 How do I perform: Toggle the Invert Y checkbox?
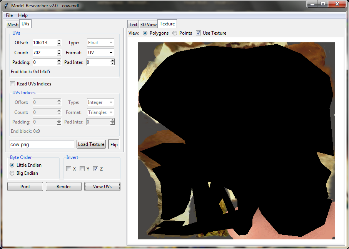[x=82, y=169]
